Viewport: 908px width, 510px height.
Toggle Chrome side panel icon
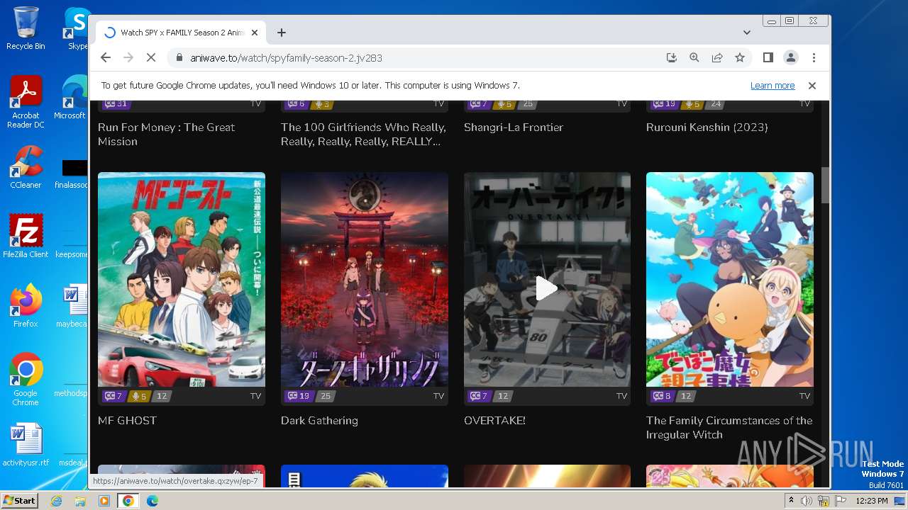coord(768,58)
